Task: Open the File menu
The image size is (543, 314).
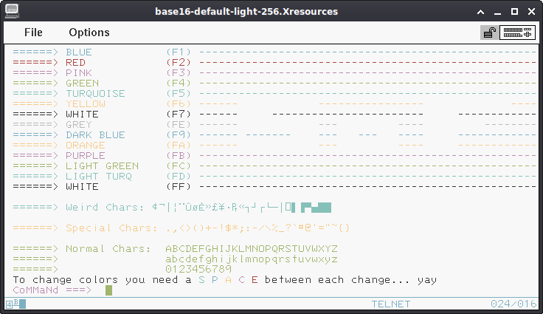Action: [33, 33]
